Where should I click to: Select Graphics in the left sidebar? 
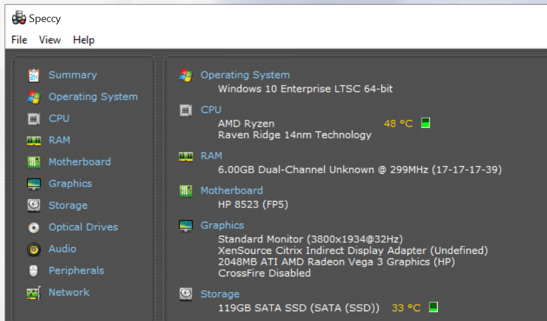[70, 184]
